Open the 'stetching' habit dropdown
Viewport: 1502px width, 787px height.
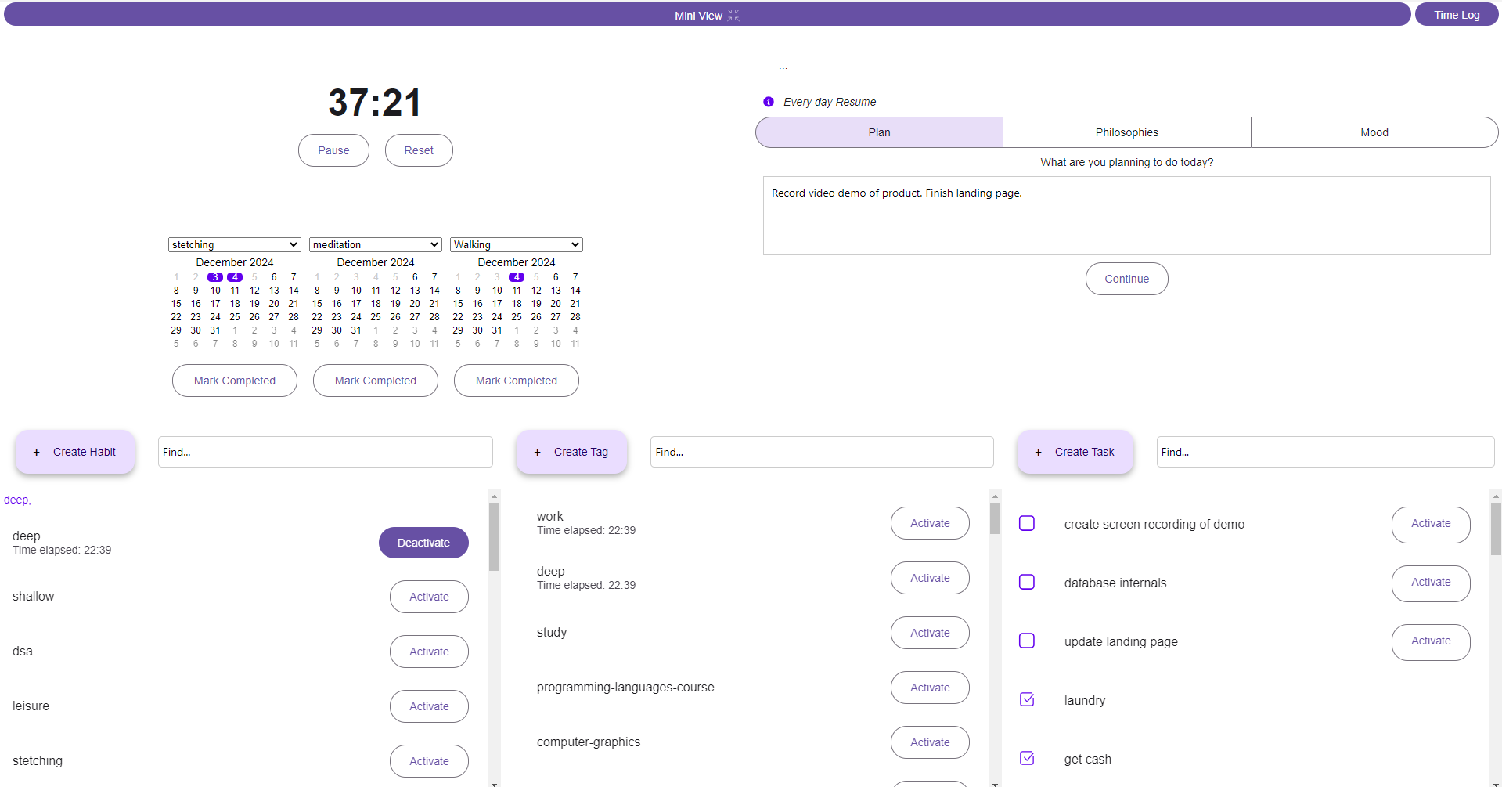pos(234,245)
